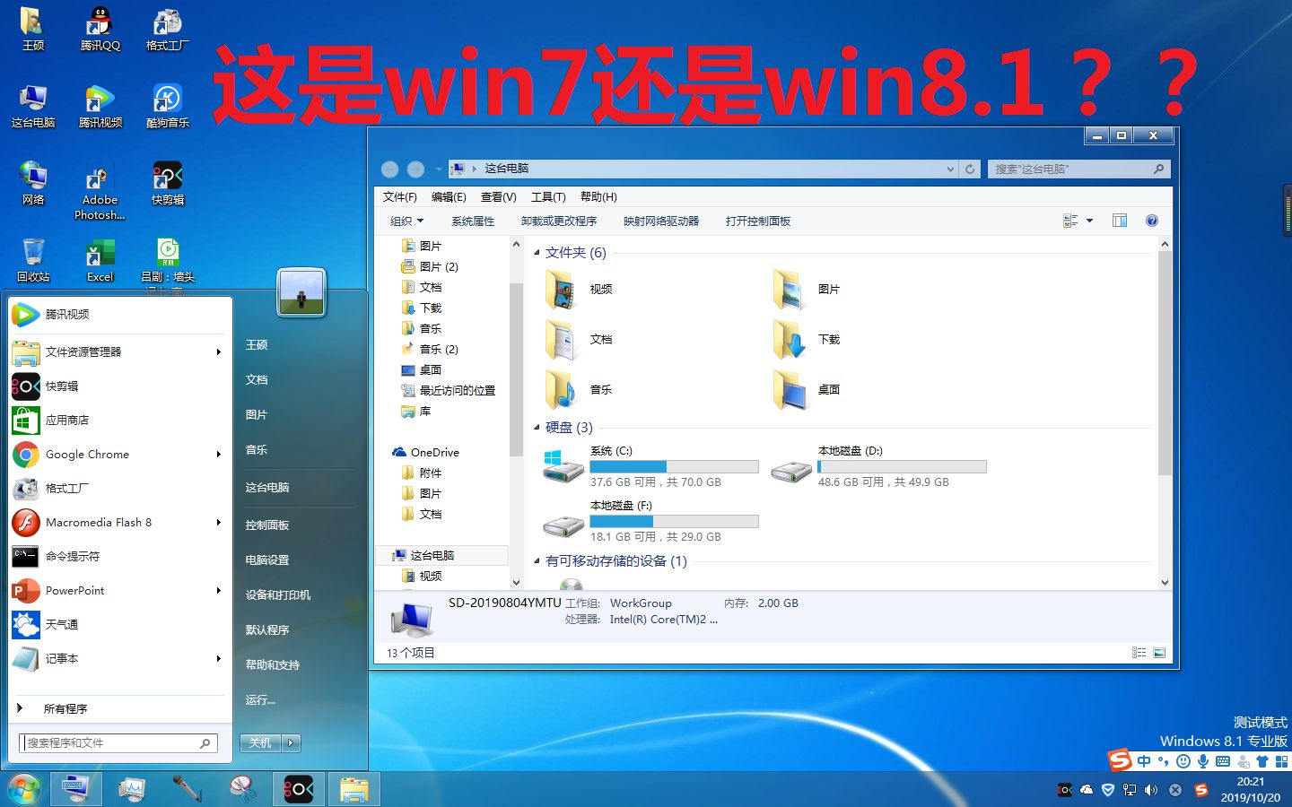1292x807 pixels.
Task: Click the Windows Start orb
Action: pyautogui.click(x=24, y=789)
